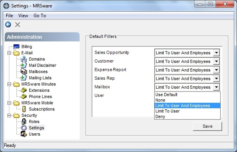Image resolution: width=237 pixels, height=152 pixels.
Task: Collapse the MRSware Minutes tree node
Action: (9, 84)
